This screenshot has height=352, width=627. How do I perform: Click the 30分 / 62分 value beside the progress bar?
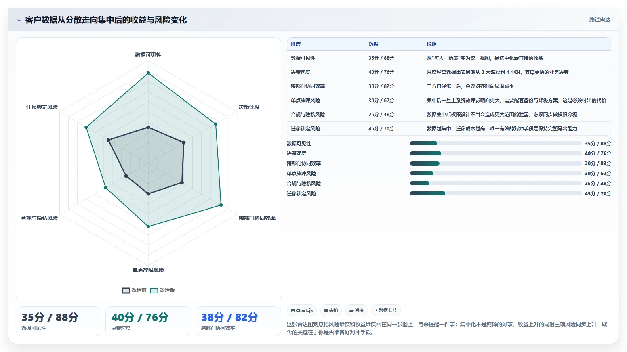tap(598, 174)
